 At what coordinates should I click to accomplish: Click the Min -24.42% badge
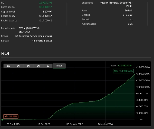tap(11, 116)
